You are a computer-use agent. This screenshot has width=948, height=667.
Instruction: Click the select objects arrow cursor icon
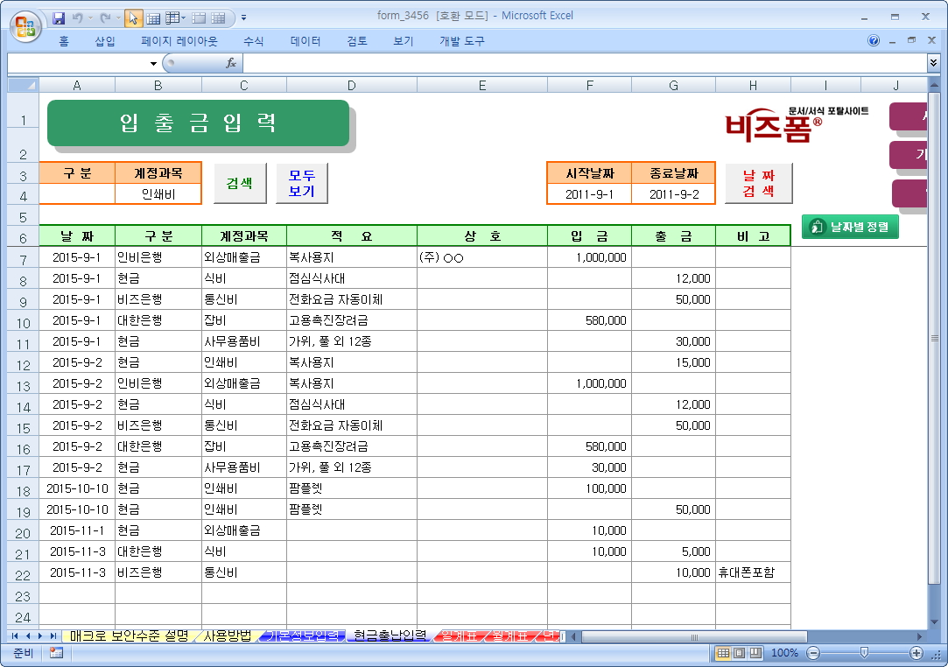pos(133,17)
